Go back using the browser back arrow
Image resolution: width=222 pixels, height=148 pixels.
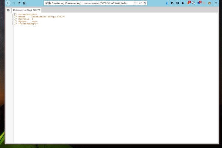click(8, 3)
